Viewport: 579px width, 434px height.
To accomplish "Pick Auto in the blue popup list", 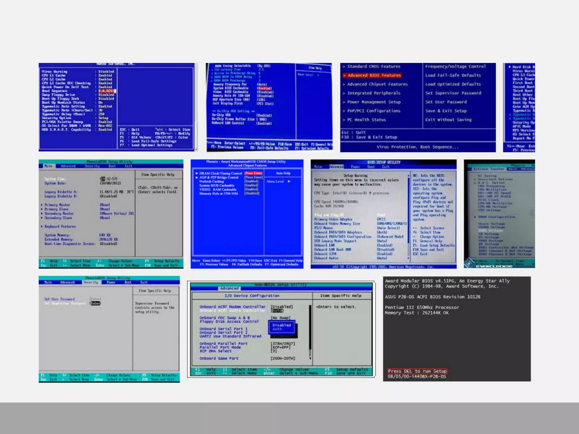I will (x=277, y=329).
